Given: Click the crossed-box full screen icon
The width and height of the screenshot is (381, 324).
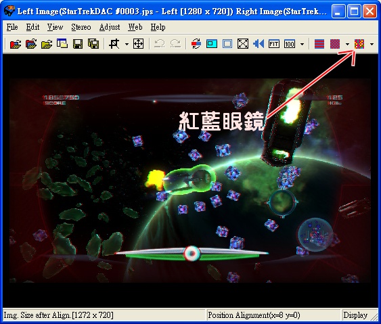Looking at the screenshot, I should 243,44.
